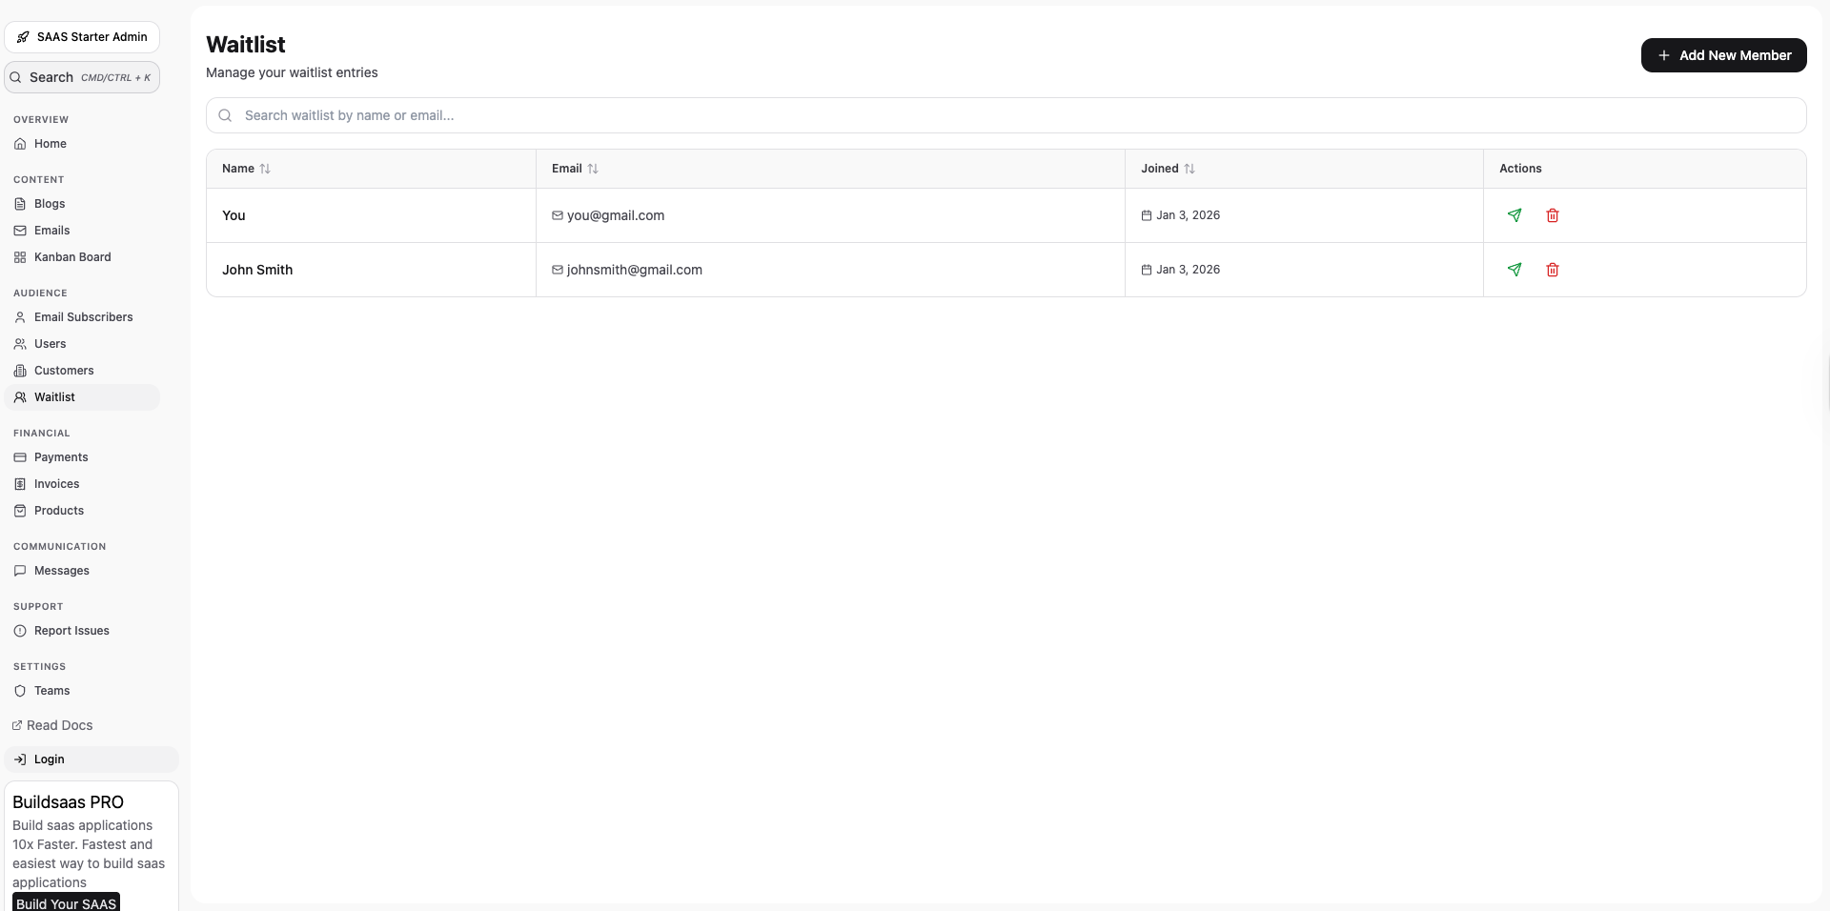Click the Login arrow icon
This screenshot has width=1830, height=911.
pos(20,759)
